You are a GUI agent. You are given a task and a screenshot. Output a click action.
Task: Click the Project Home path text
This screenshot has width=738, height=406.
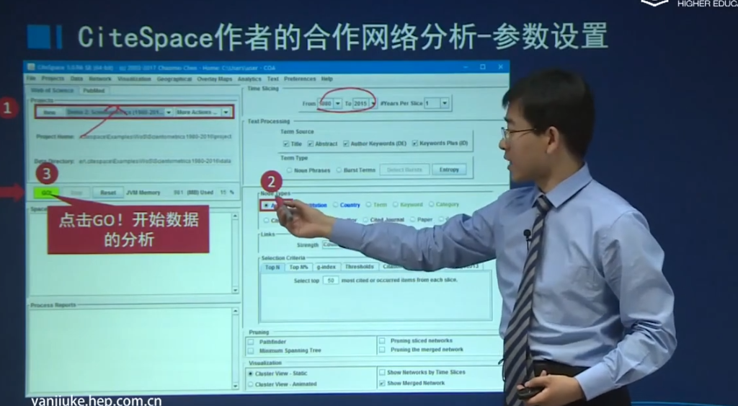(156, 136)
